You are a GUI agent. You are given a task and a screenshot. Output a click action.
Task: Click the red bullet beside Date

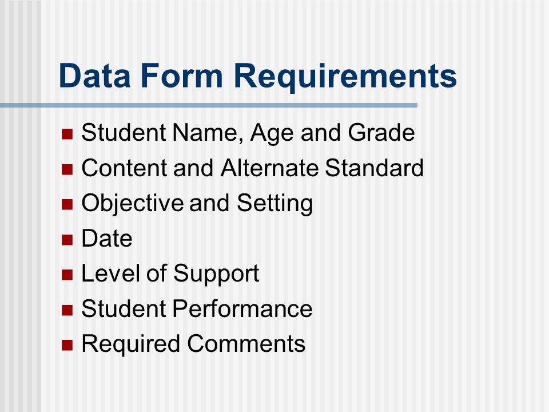(67, 240)
